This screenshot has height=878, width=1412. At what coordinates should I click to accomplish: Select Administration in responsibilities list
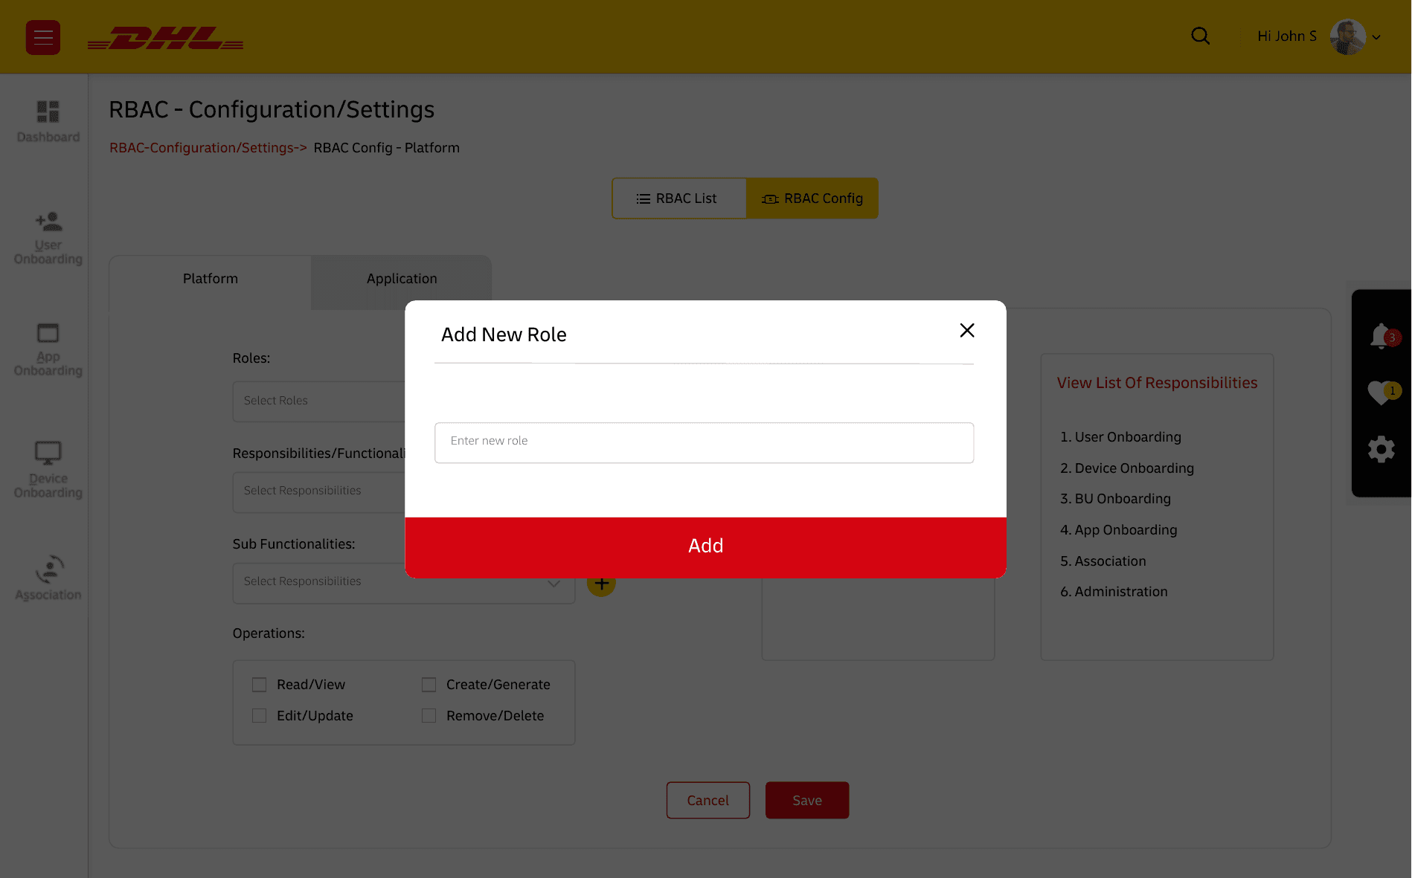pyautogui.click(x=1114, y=592)
